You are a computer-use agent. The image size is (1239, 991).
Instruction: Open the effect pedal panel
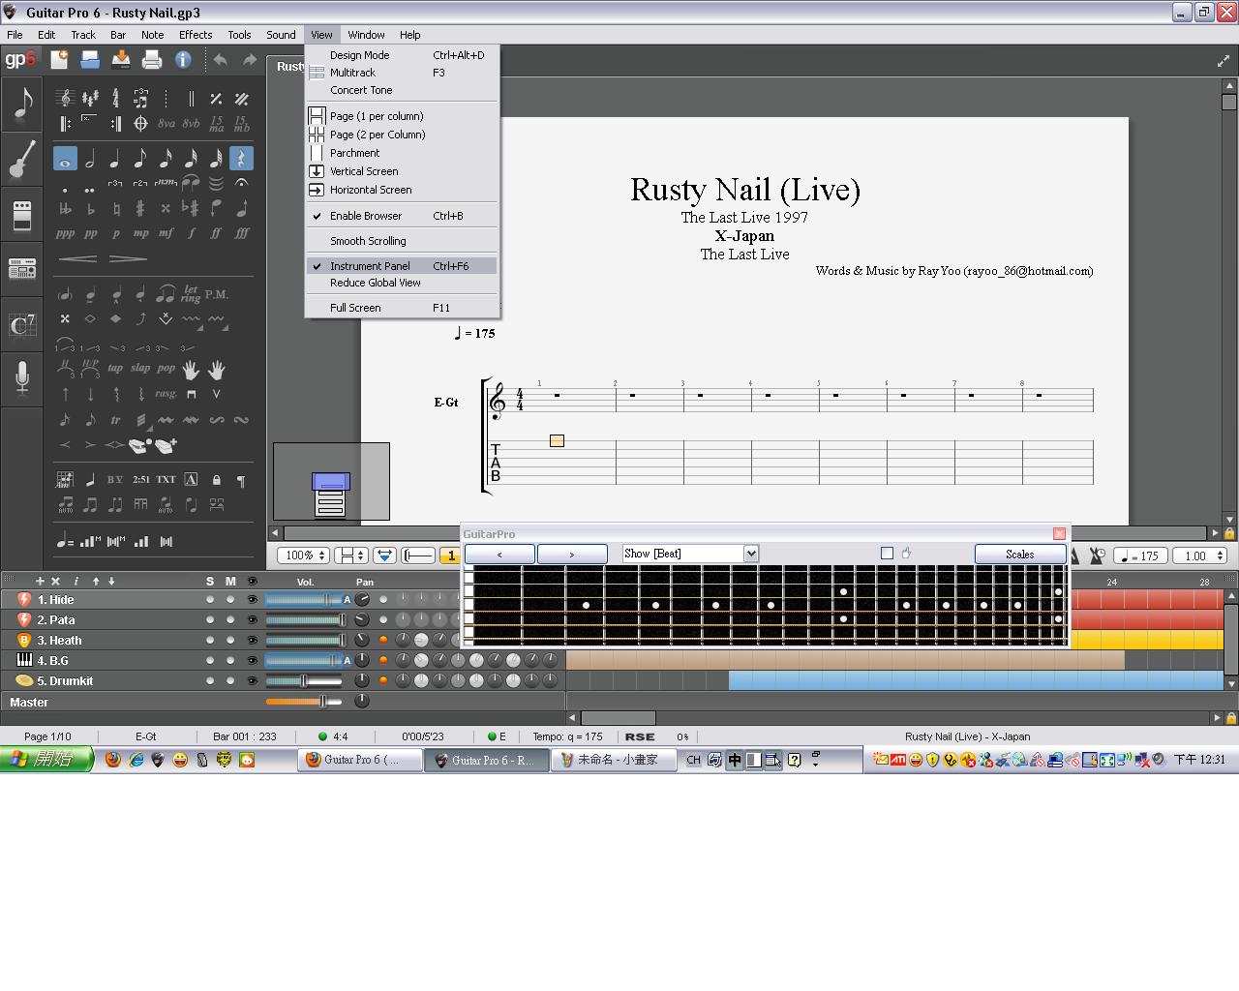point(22,215)
